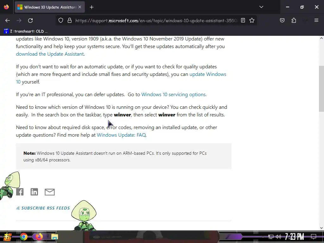This screenshot has width=324, height=243.
Task: Open tracking protection shield icon
Action: [x=60, y=21]
